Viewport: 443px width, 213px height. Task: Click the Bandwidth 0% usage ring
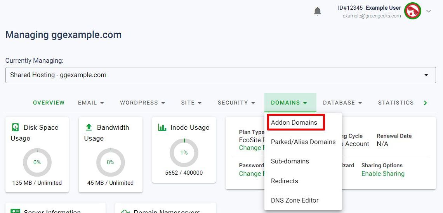[x=111, y=162]
